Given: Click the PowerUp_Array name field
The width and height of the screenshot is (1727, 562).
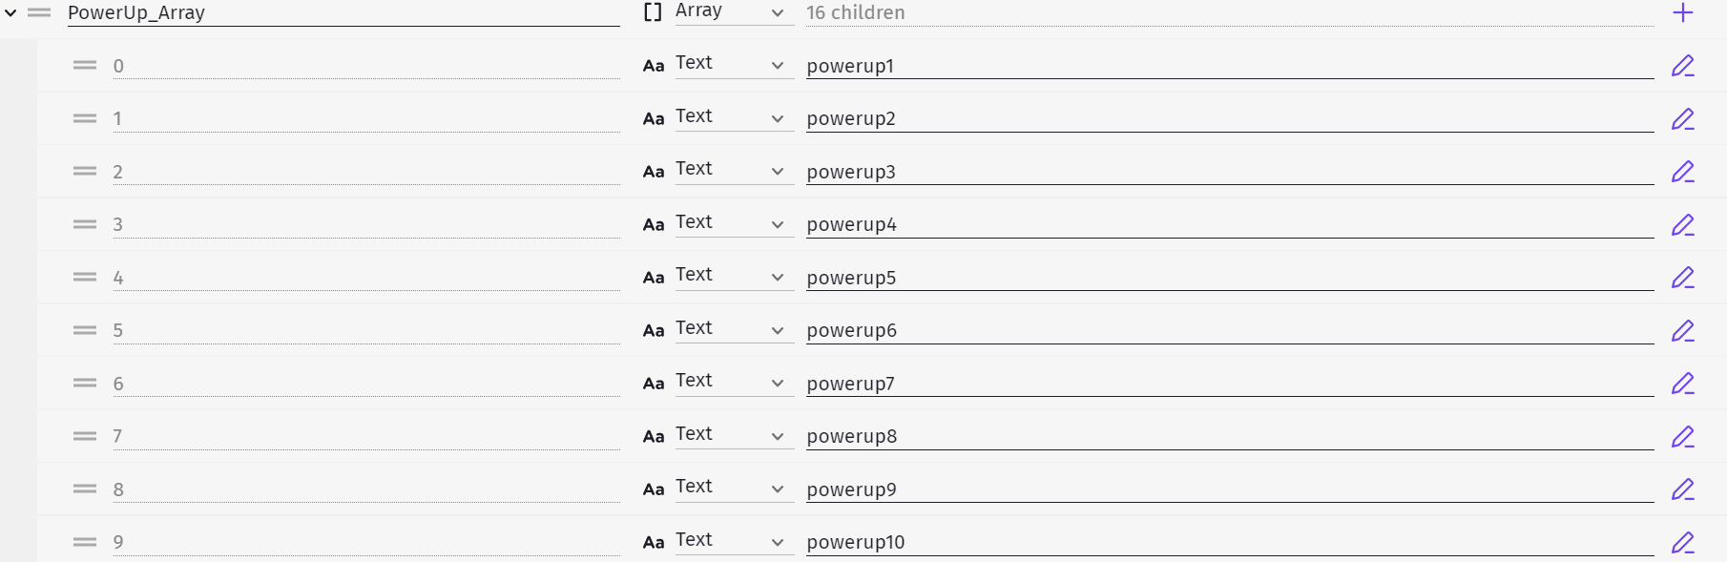Looking at the screenshot, I should [343, 13].
